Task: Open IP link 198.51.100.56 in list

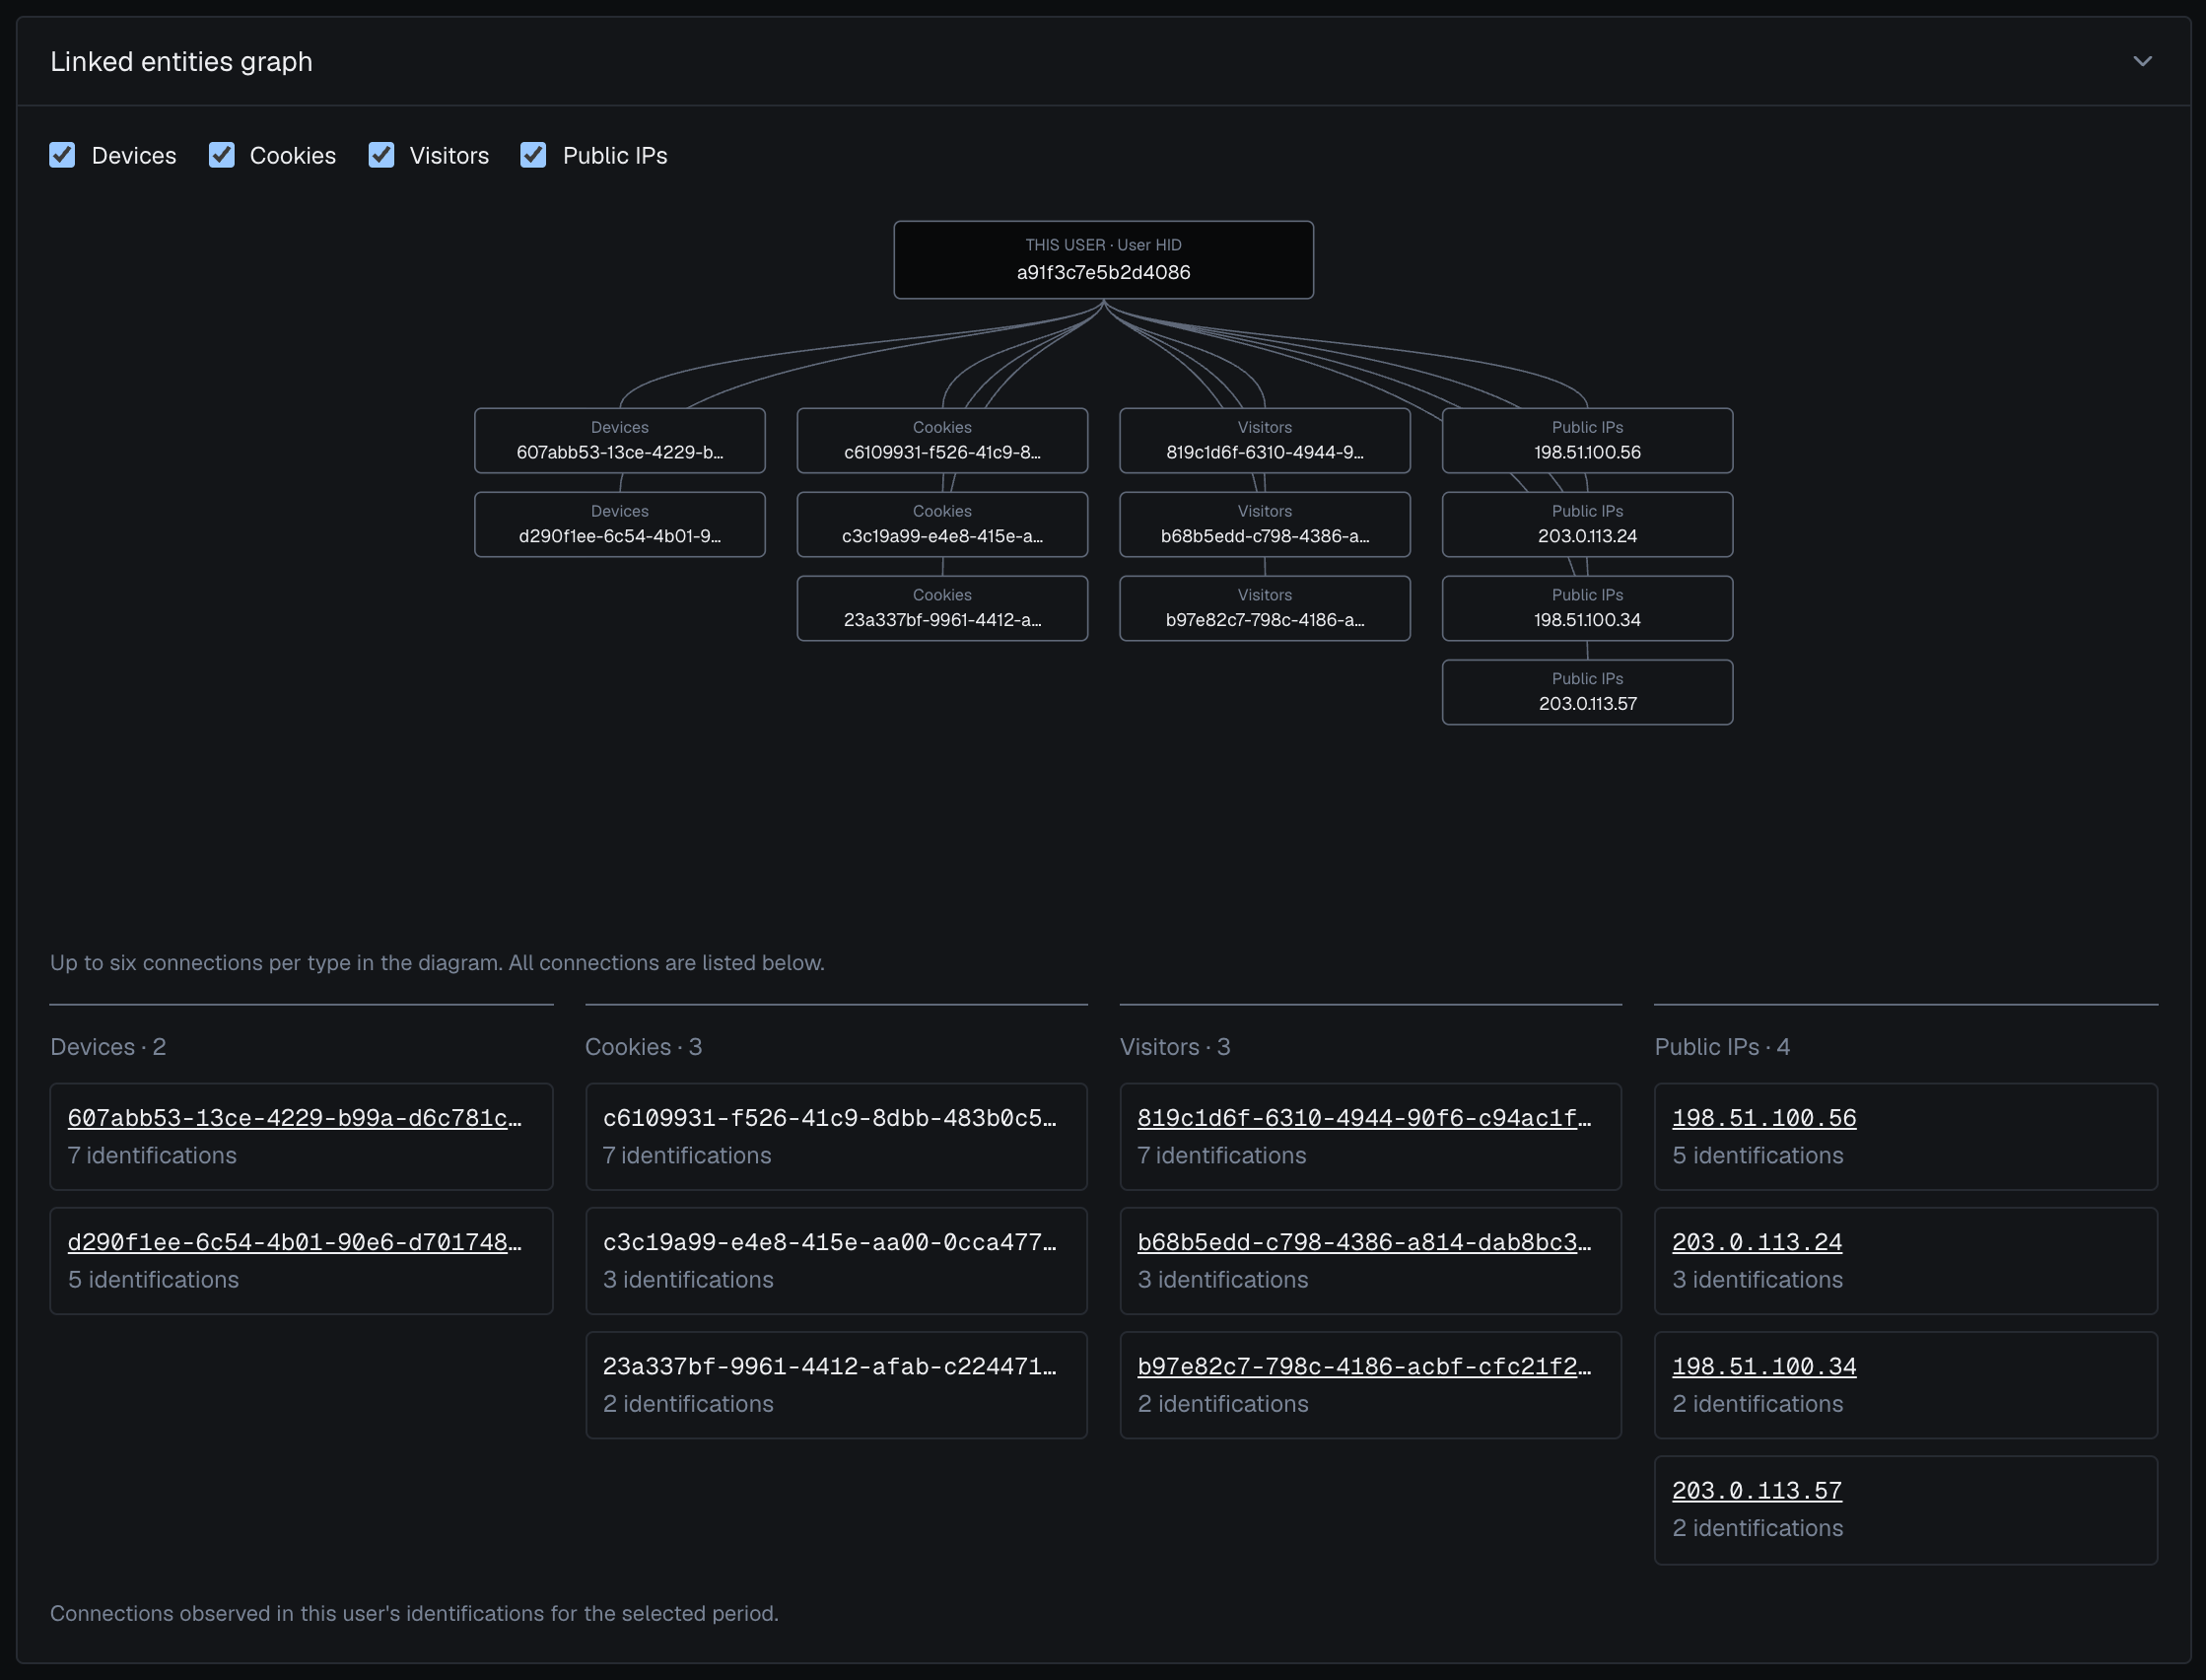Action: point(1764,1118)
